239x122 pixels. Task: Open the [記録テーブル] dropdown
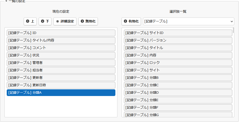click(189, 21)
